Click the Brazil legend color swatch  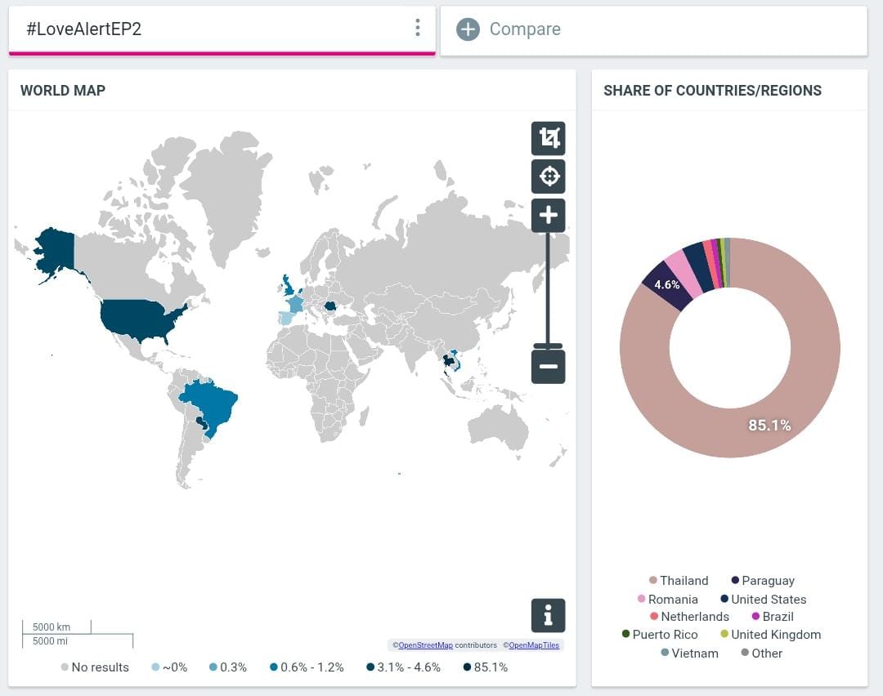click(756, 617)
